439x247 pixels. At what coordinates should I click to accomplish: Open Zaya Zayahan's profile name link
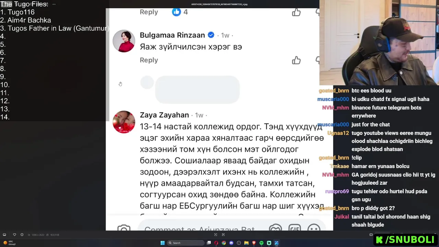[x=164, y=115]
